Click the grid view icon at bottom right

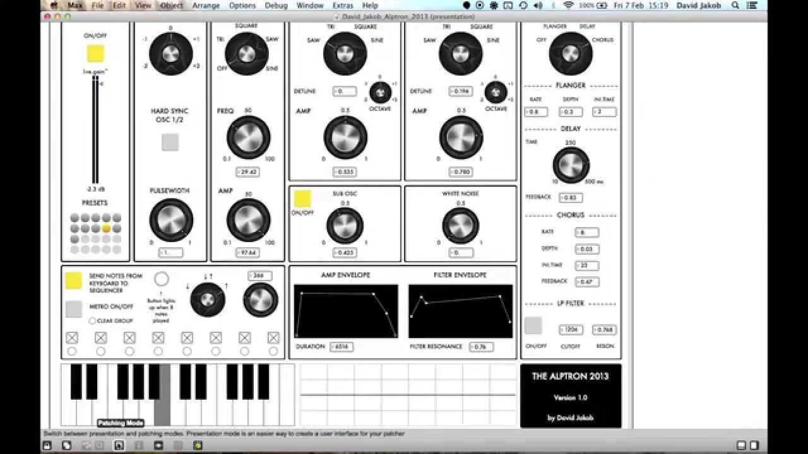[742, 445]
